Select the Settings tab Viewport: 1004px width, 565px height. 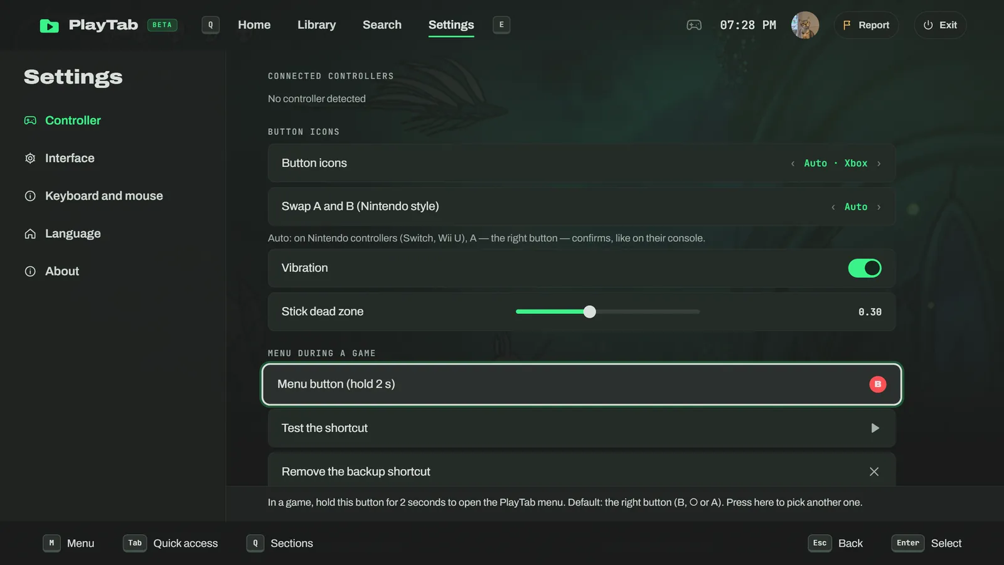point(451,25)
